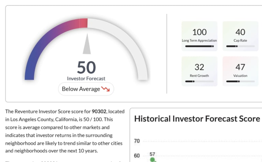The image size is (262, 162).
Task: Select the Valuation score of 47
Action: (240, 67)
